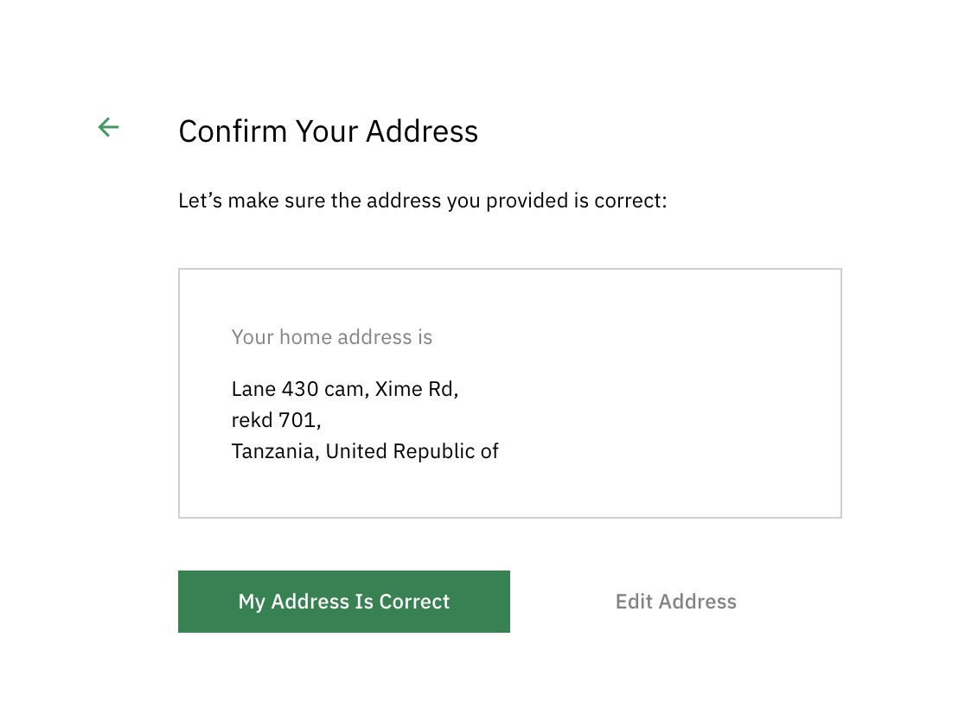Click the 'United Republic of' text

tap(412, 451)
